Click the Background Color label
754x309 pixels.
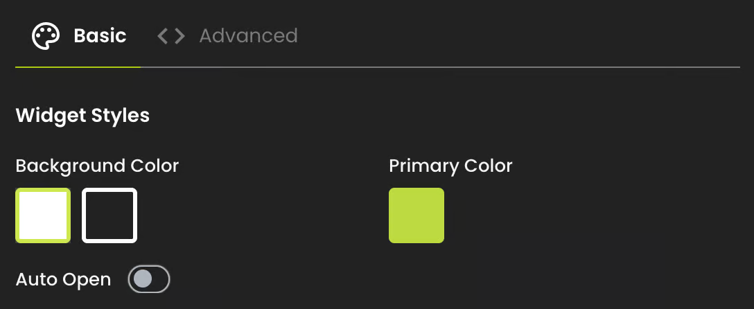(x=97, y=166)
